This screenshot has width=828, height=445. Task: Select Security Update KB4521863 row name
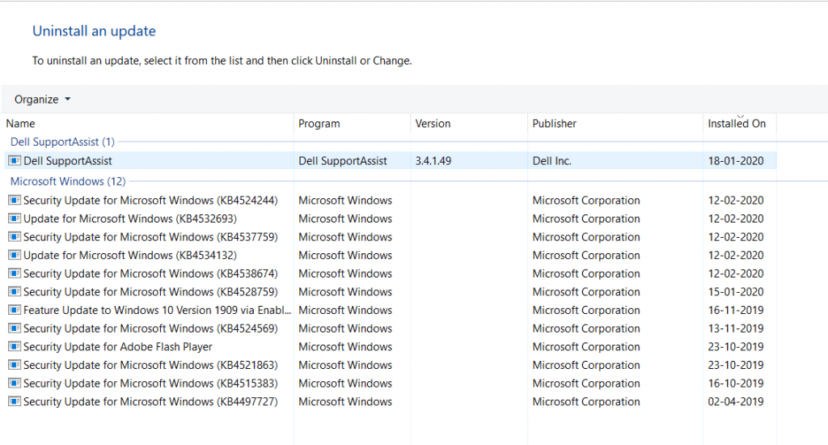point(150,365)
